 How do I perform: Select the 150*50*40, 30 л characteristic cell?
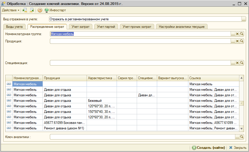click(x=102, y=112)
